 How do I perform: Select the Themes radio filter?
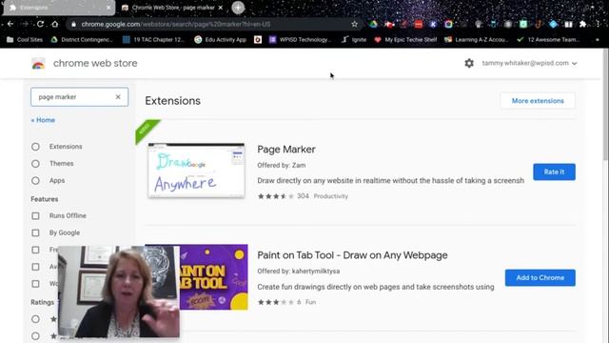(x=35, y=164)
